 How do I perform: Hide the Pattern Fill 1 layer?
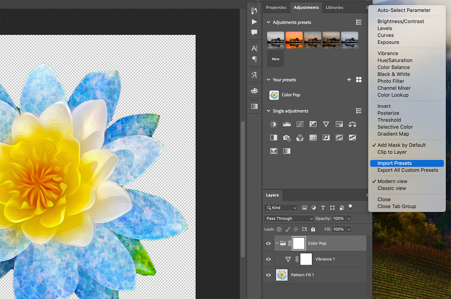pyautogui.click(x=268, y=275)
